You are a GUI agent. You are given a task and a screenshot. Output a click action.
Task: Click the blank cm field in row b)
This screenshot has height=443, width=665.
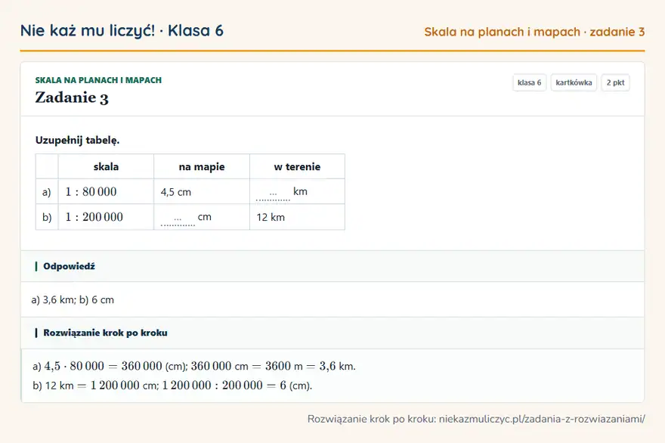178,220
